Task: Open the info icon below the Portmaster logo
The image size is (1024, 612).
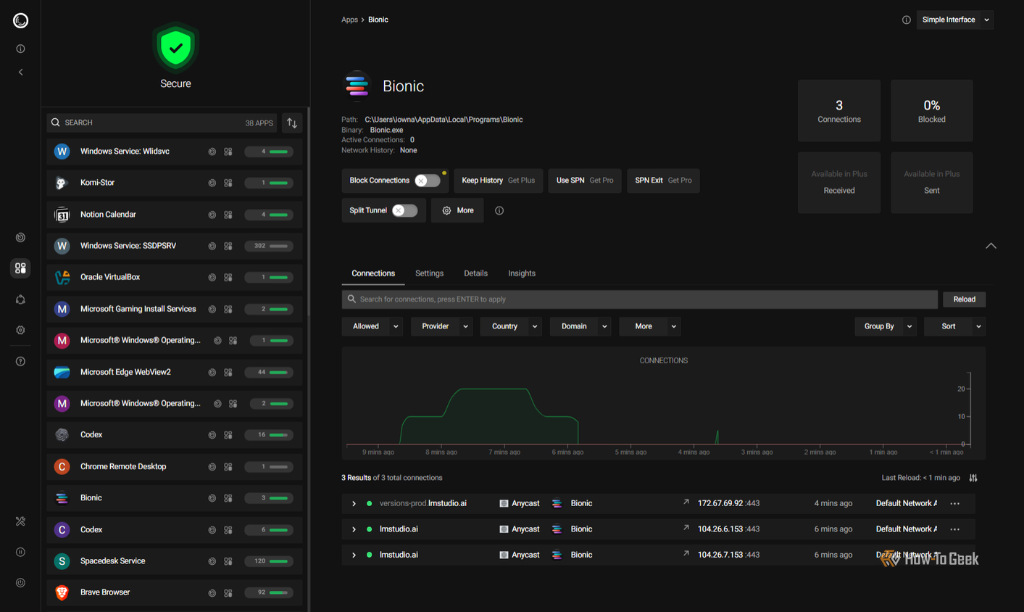Action: pyautogui.click(x=20, y=49)
